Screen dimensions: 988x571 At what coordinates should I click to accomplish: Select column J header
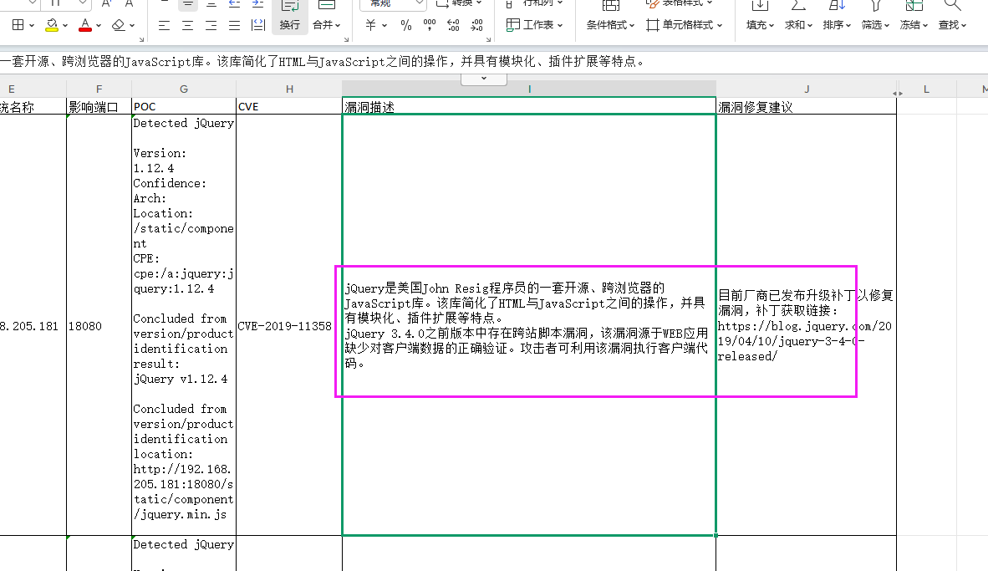pyautogui.click(x=807, y=89)
